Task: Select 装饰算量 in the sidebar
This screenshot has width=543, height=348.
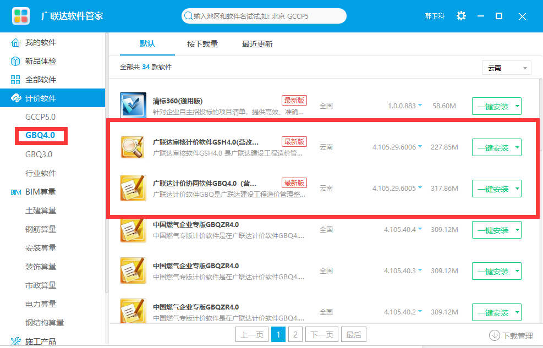Action: click(41, 267)
